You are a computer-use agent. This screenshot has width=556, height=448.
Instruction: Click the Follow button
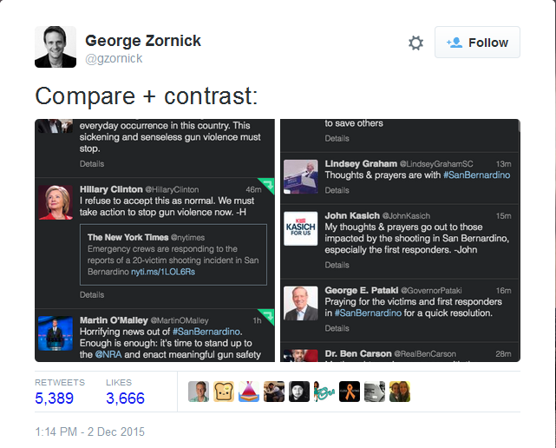click(x=477, y=43)
